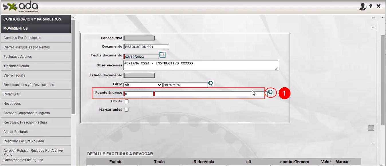Click the question mark help icon

pos(371,7)
